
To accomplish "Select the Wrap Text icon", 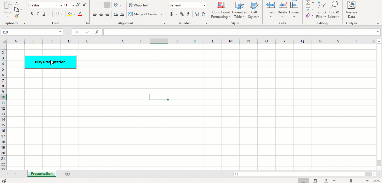I will tap(131, 5).
